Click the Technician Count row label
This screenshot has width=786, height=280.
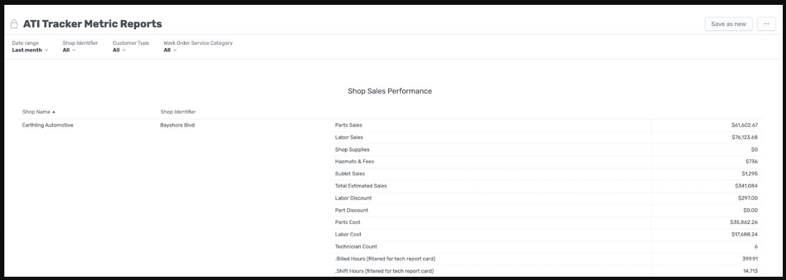coord(356,246)
